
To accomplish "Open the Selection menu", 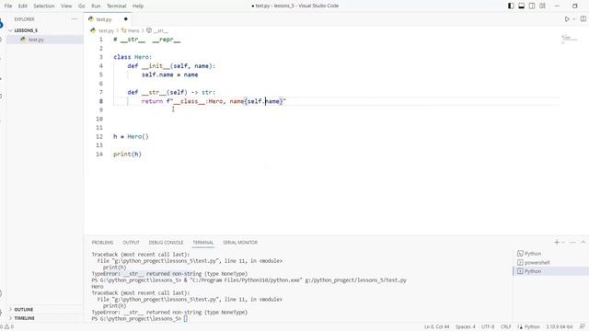I will coord(44,6).
